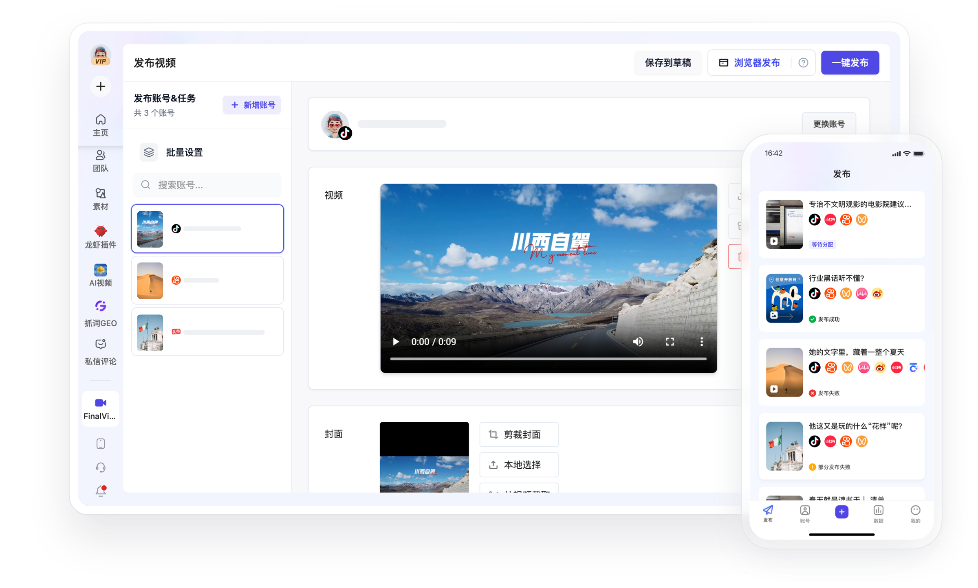The height and width of the screenshot is (588, 978).
Task: Click the notification bell icon
Action: coord(101,491)
